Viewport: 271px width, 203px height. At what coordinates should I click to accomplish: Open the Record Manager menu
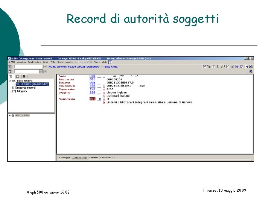65,62
